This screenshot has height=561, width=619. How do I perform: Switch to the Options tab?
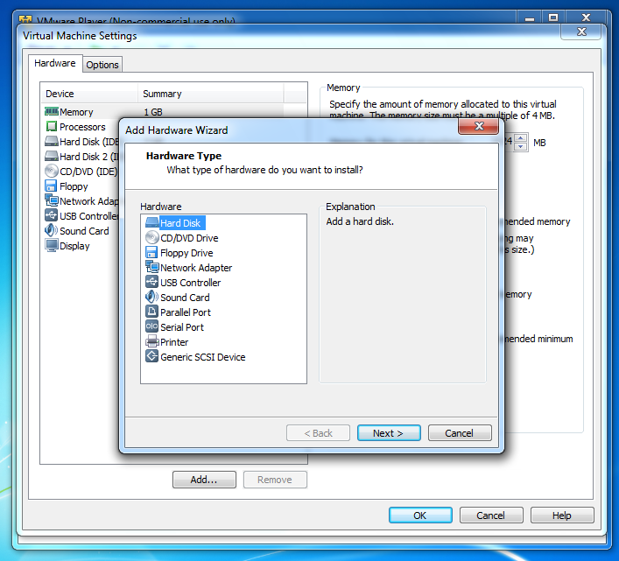pyautogui.click(x=102, y=65)
